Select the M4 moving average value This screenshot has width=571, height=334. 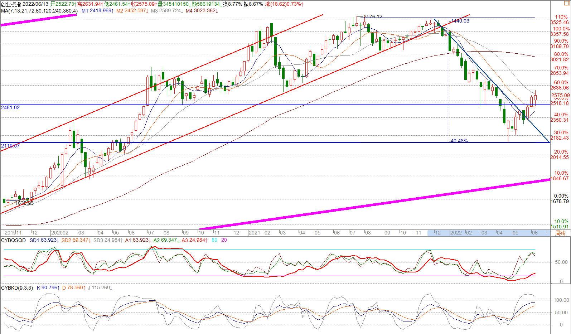pyautogui.click(x=203, y=11)
